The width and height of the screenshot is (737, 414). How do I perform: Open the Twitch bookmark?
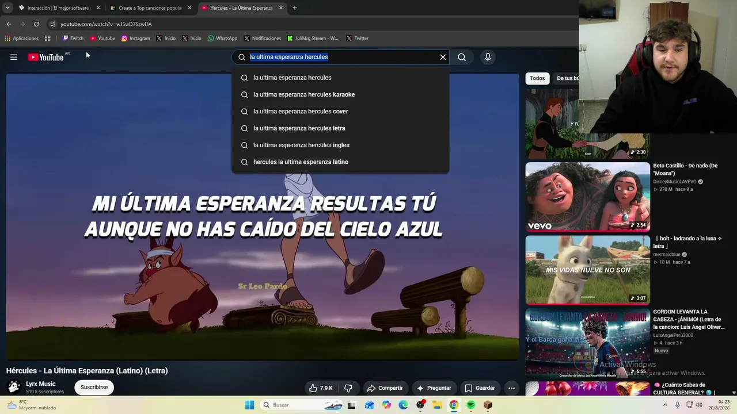pos(73,39)
